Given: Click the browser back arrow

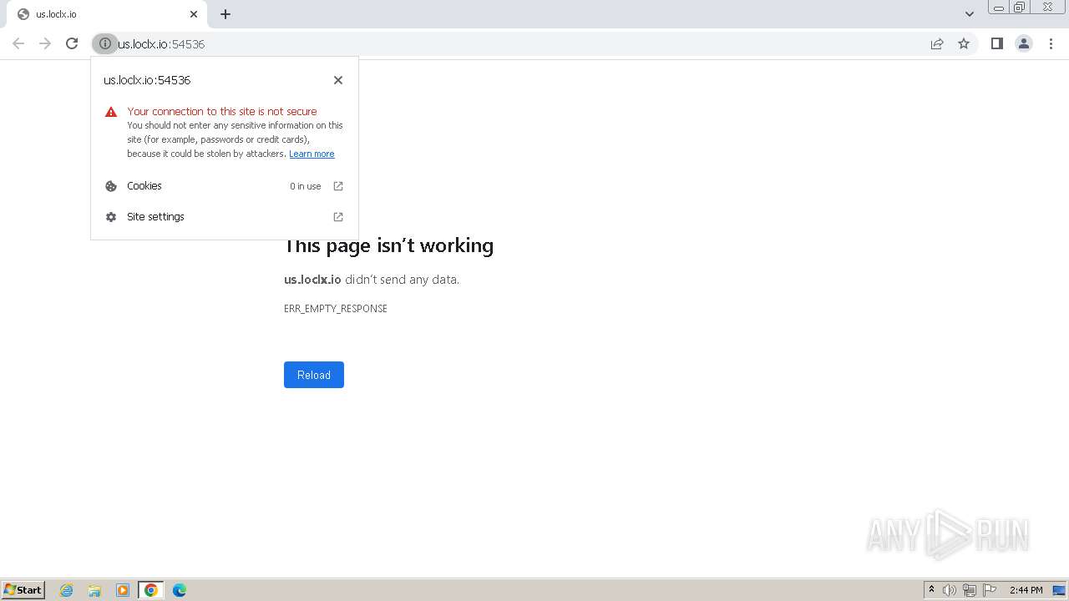Looking at the screenshot, I should pyautogui.click(x=18, y=43).
